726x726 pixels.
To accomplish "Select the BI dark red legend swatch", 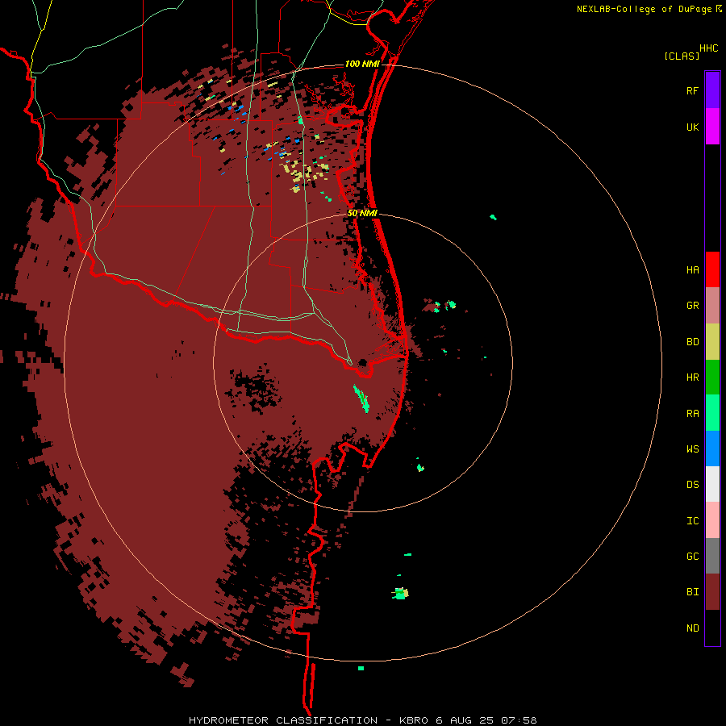I will click(x=712, y=592).
